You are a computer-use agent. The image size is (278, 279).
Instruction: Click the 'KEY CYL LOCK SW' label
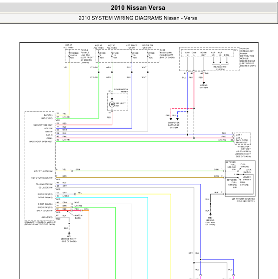pyautogui.click(x=43, y=171)
